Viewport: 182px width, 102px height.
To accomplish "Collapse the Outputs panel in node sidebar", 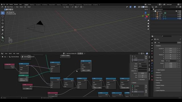I will (134, 83).
